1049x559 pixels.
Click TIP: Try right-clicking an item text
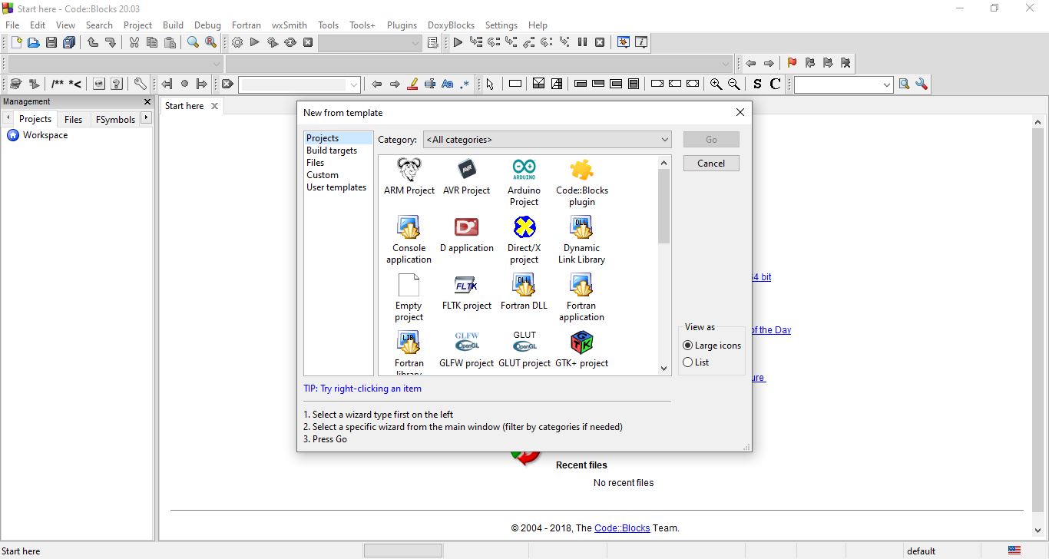click(x=362, y=389)
